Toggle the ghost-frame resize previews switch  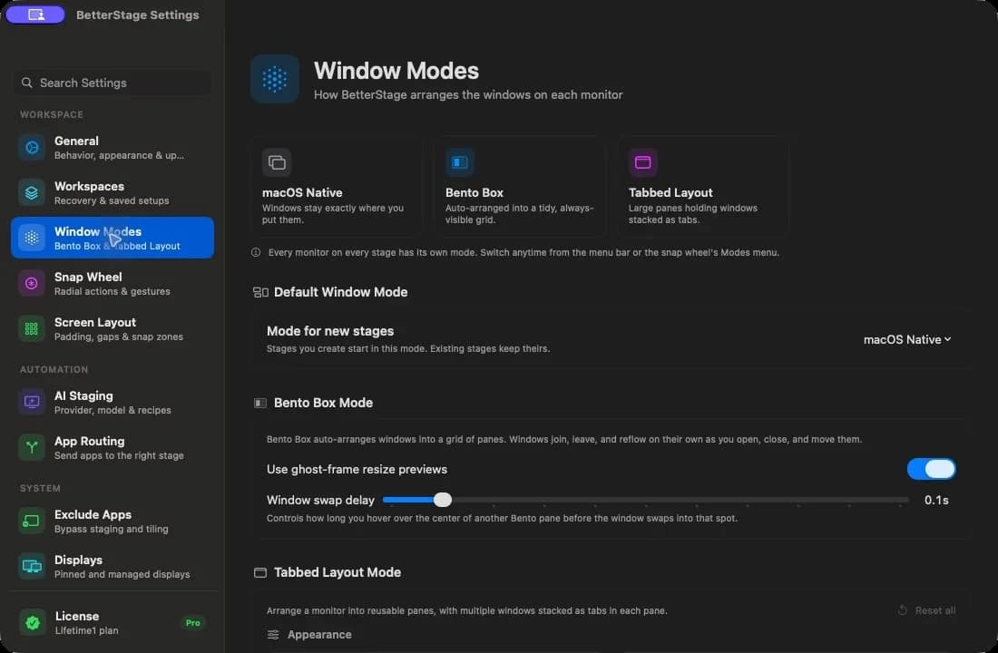[x=931, y=469]
